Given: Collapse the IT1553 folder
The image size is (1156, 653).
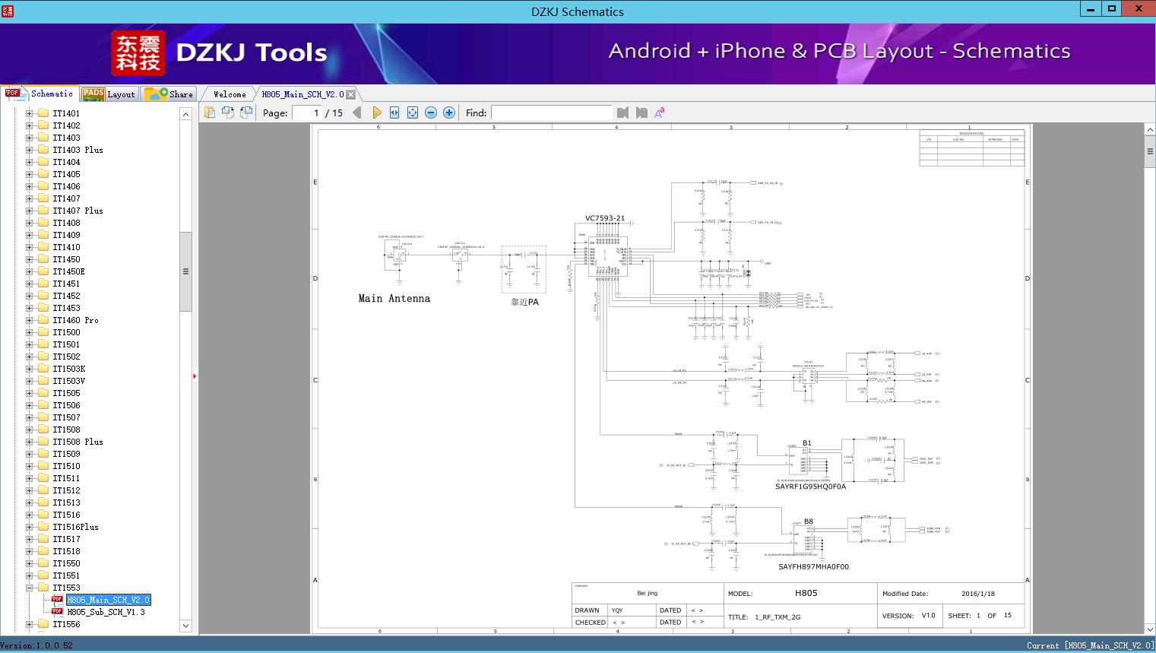Looking at the screenshot, I should pos(30,588).
